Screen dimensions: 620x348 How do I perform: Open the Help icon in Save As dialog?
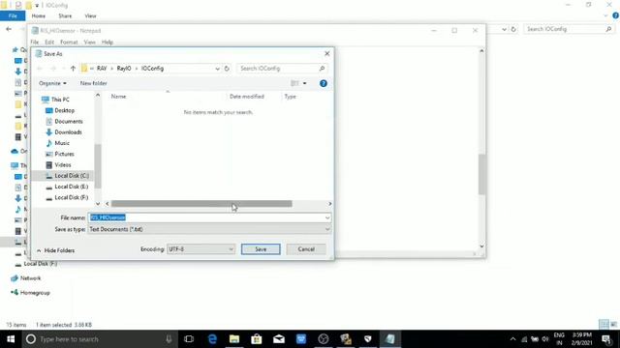pos(323,83)
